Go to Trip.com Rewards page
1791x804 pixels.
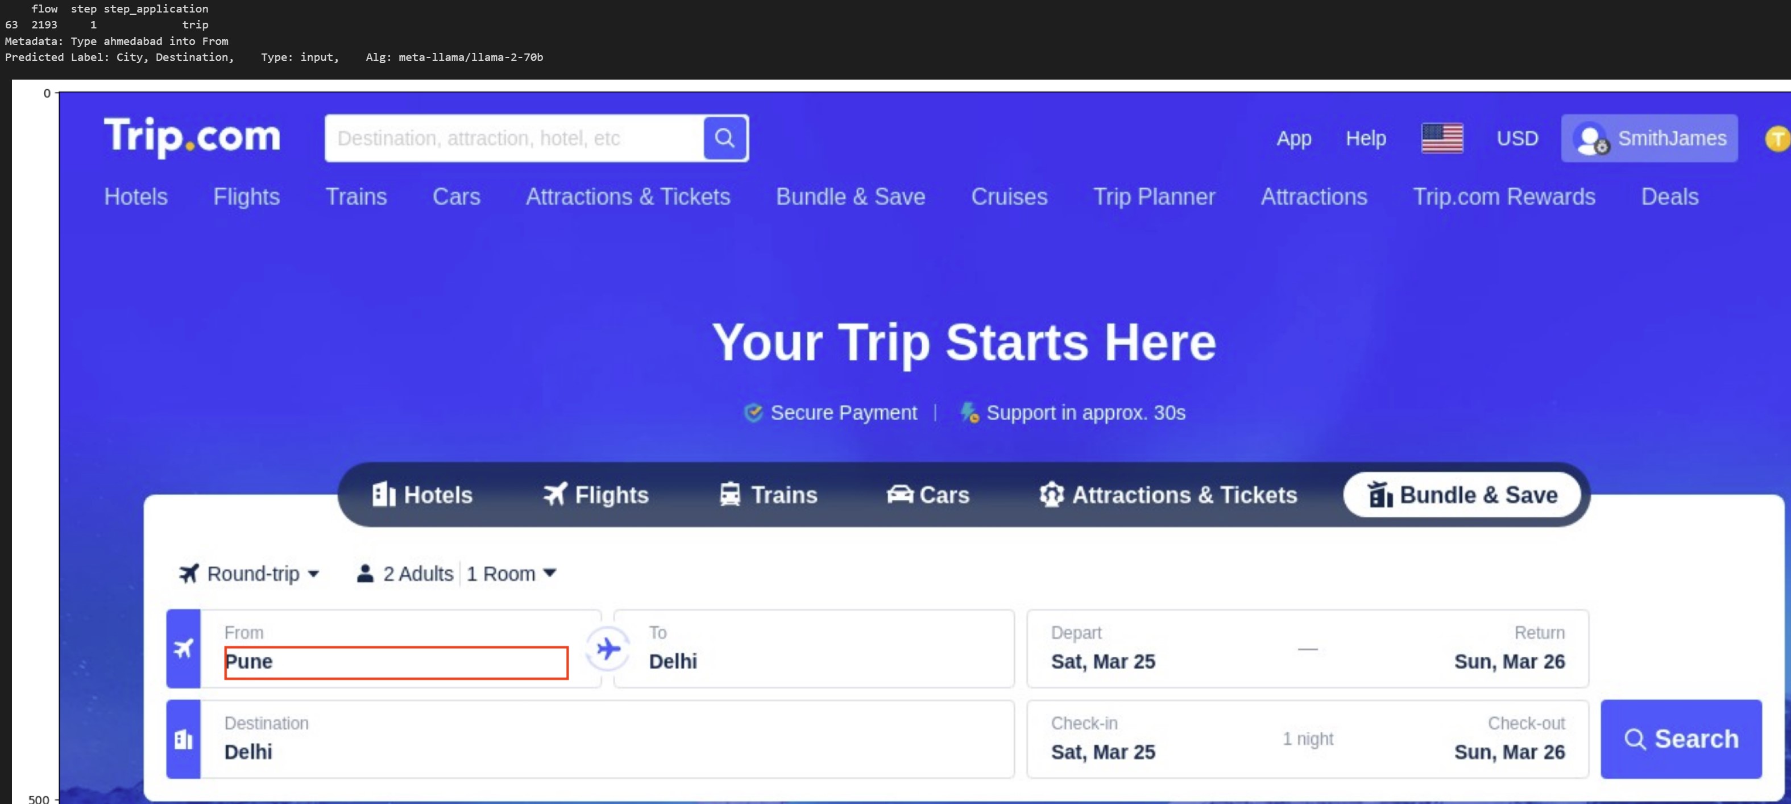point(1504,197)
